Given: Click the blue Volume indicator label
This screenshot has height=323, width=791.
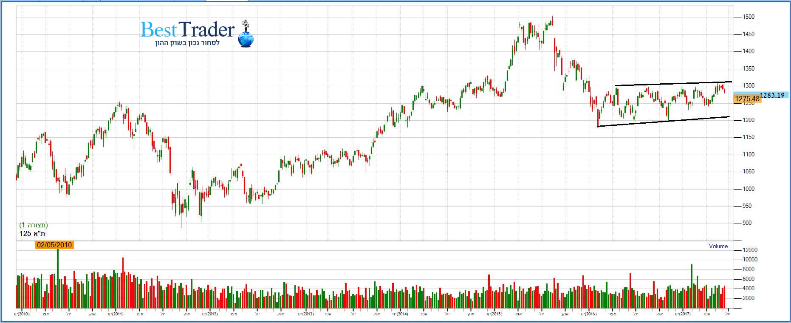Looking at the screenshot, I should 718,246.
